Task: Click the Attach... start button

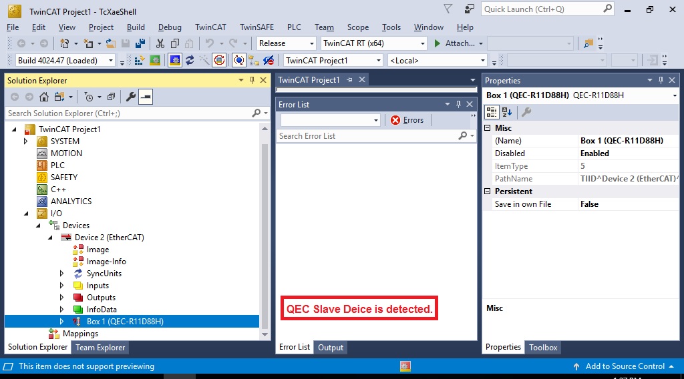Action: click(x=458, y=43)
